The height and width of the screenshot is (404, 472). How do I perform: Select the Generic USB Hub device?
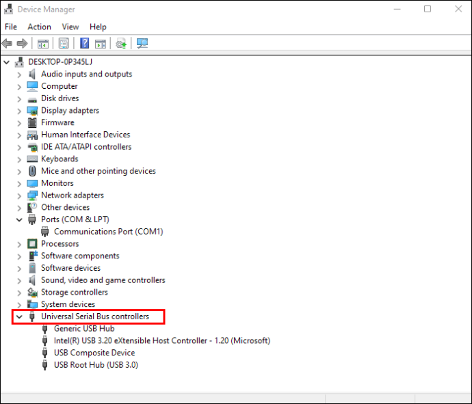pyautogui.click(x=84, y=329)
